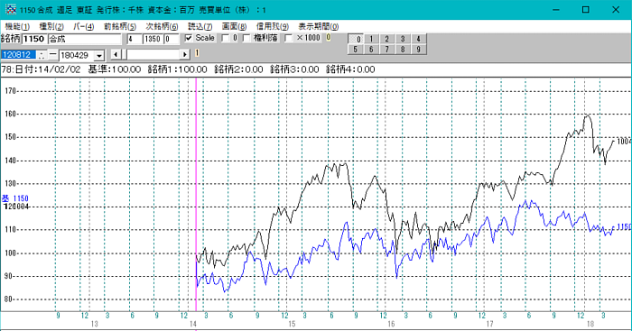This screenshot has height=331, width=632.
Task: Toggle the ×1000 checkbox
Action: (x=289, y=38)
